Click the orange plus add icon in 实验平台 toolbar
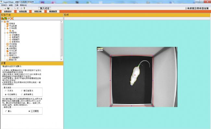Viewport: 211px width, 129px height. click(9, 18)
